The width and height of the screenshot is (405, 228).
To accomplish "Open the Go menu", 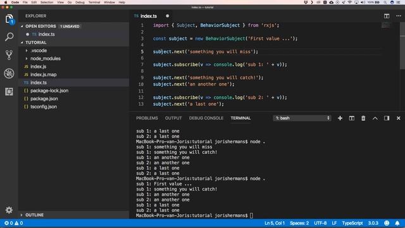I will pos(70,3).
